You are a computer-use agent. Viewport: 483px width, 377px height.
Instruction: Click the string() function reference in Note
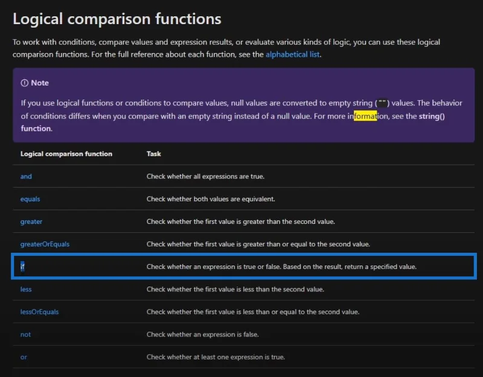[432, 116]
